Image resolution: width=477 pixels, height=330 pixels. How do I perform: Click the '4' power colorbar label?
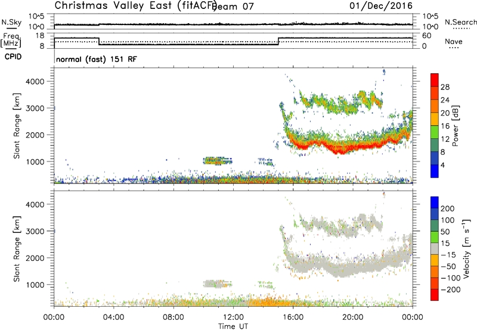coord(442,165)
